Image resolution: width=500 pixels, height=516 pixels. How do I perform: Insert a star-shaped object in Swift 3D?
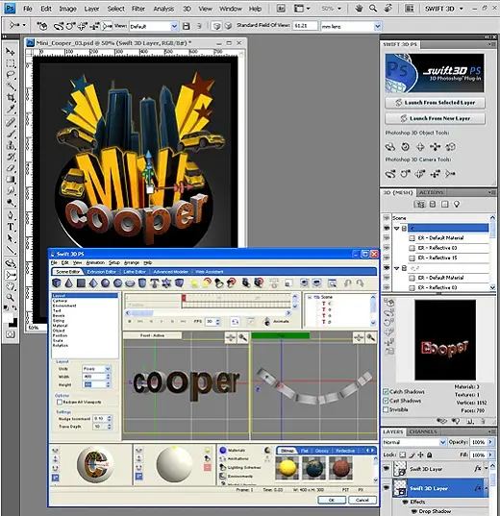[x=166, y=283]
